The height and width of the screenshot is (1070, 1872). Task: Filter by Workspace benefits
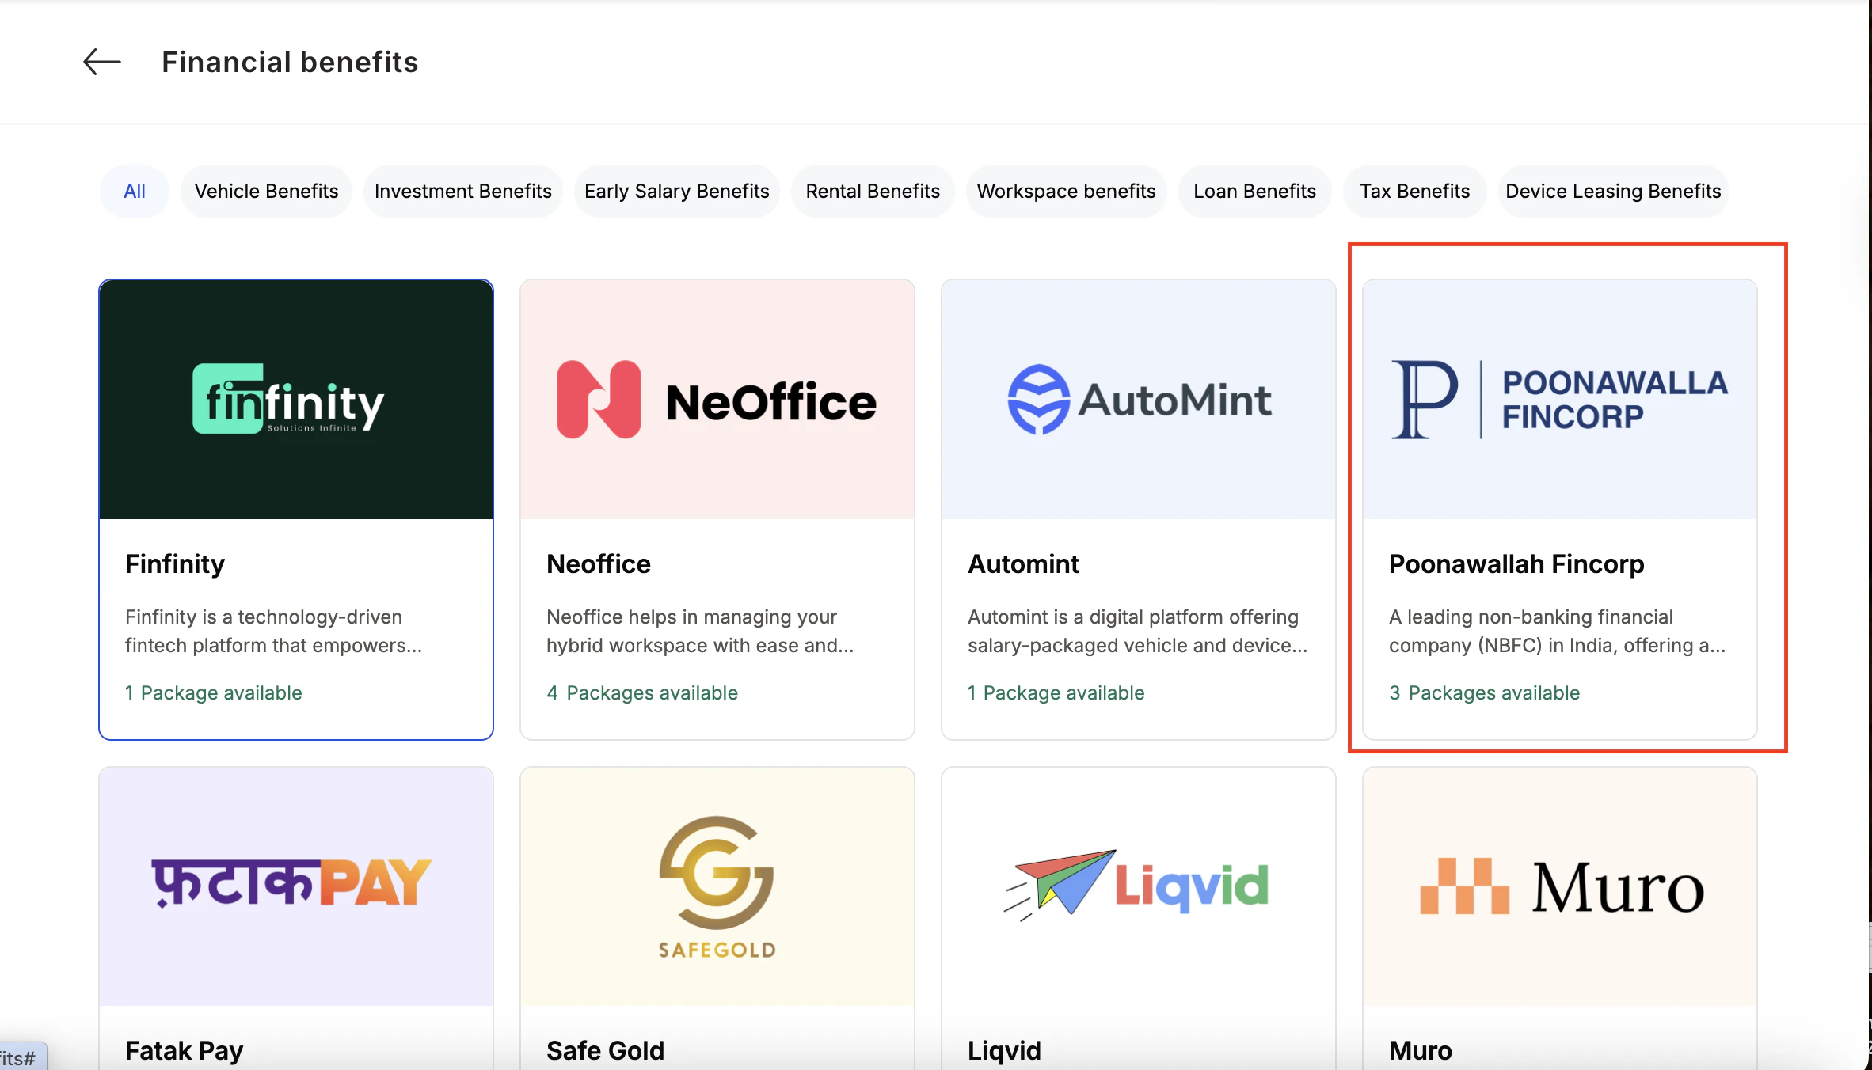(x=1067, y=192)
